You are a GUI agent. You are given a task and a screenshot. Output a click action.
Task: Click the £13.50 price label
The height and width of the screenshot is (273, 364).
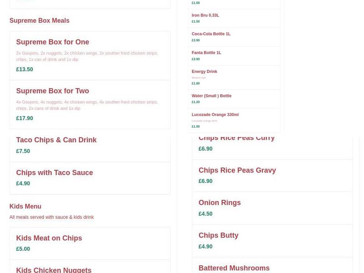pos(24,69)
